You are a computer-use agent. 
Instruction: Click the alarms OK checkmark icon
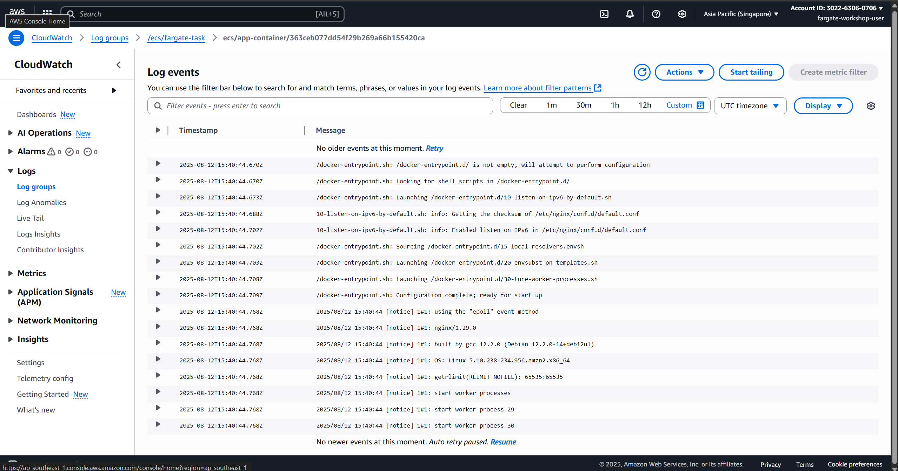[x=69, y=152]
